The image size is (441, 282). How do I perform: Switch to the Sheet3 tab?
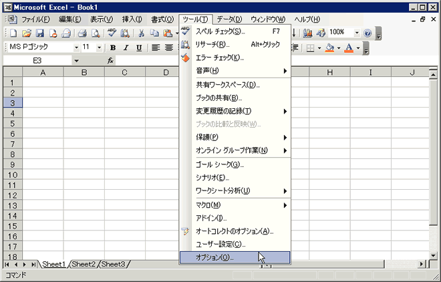tap(114, 264)
